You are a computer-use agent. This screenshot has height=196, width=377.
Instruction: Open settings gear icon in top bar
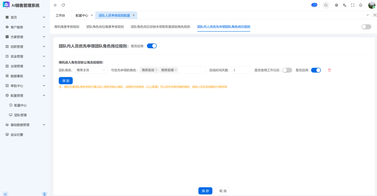click(336, 5)
